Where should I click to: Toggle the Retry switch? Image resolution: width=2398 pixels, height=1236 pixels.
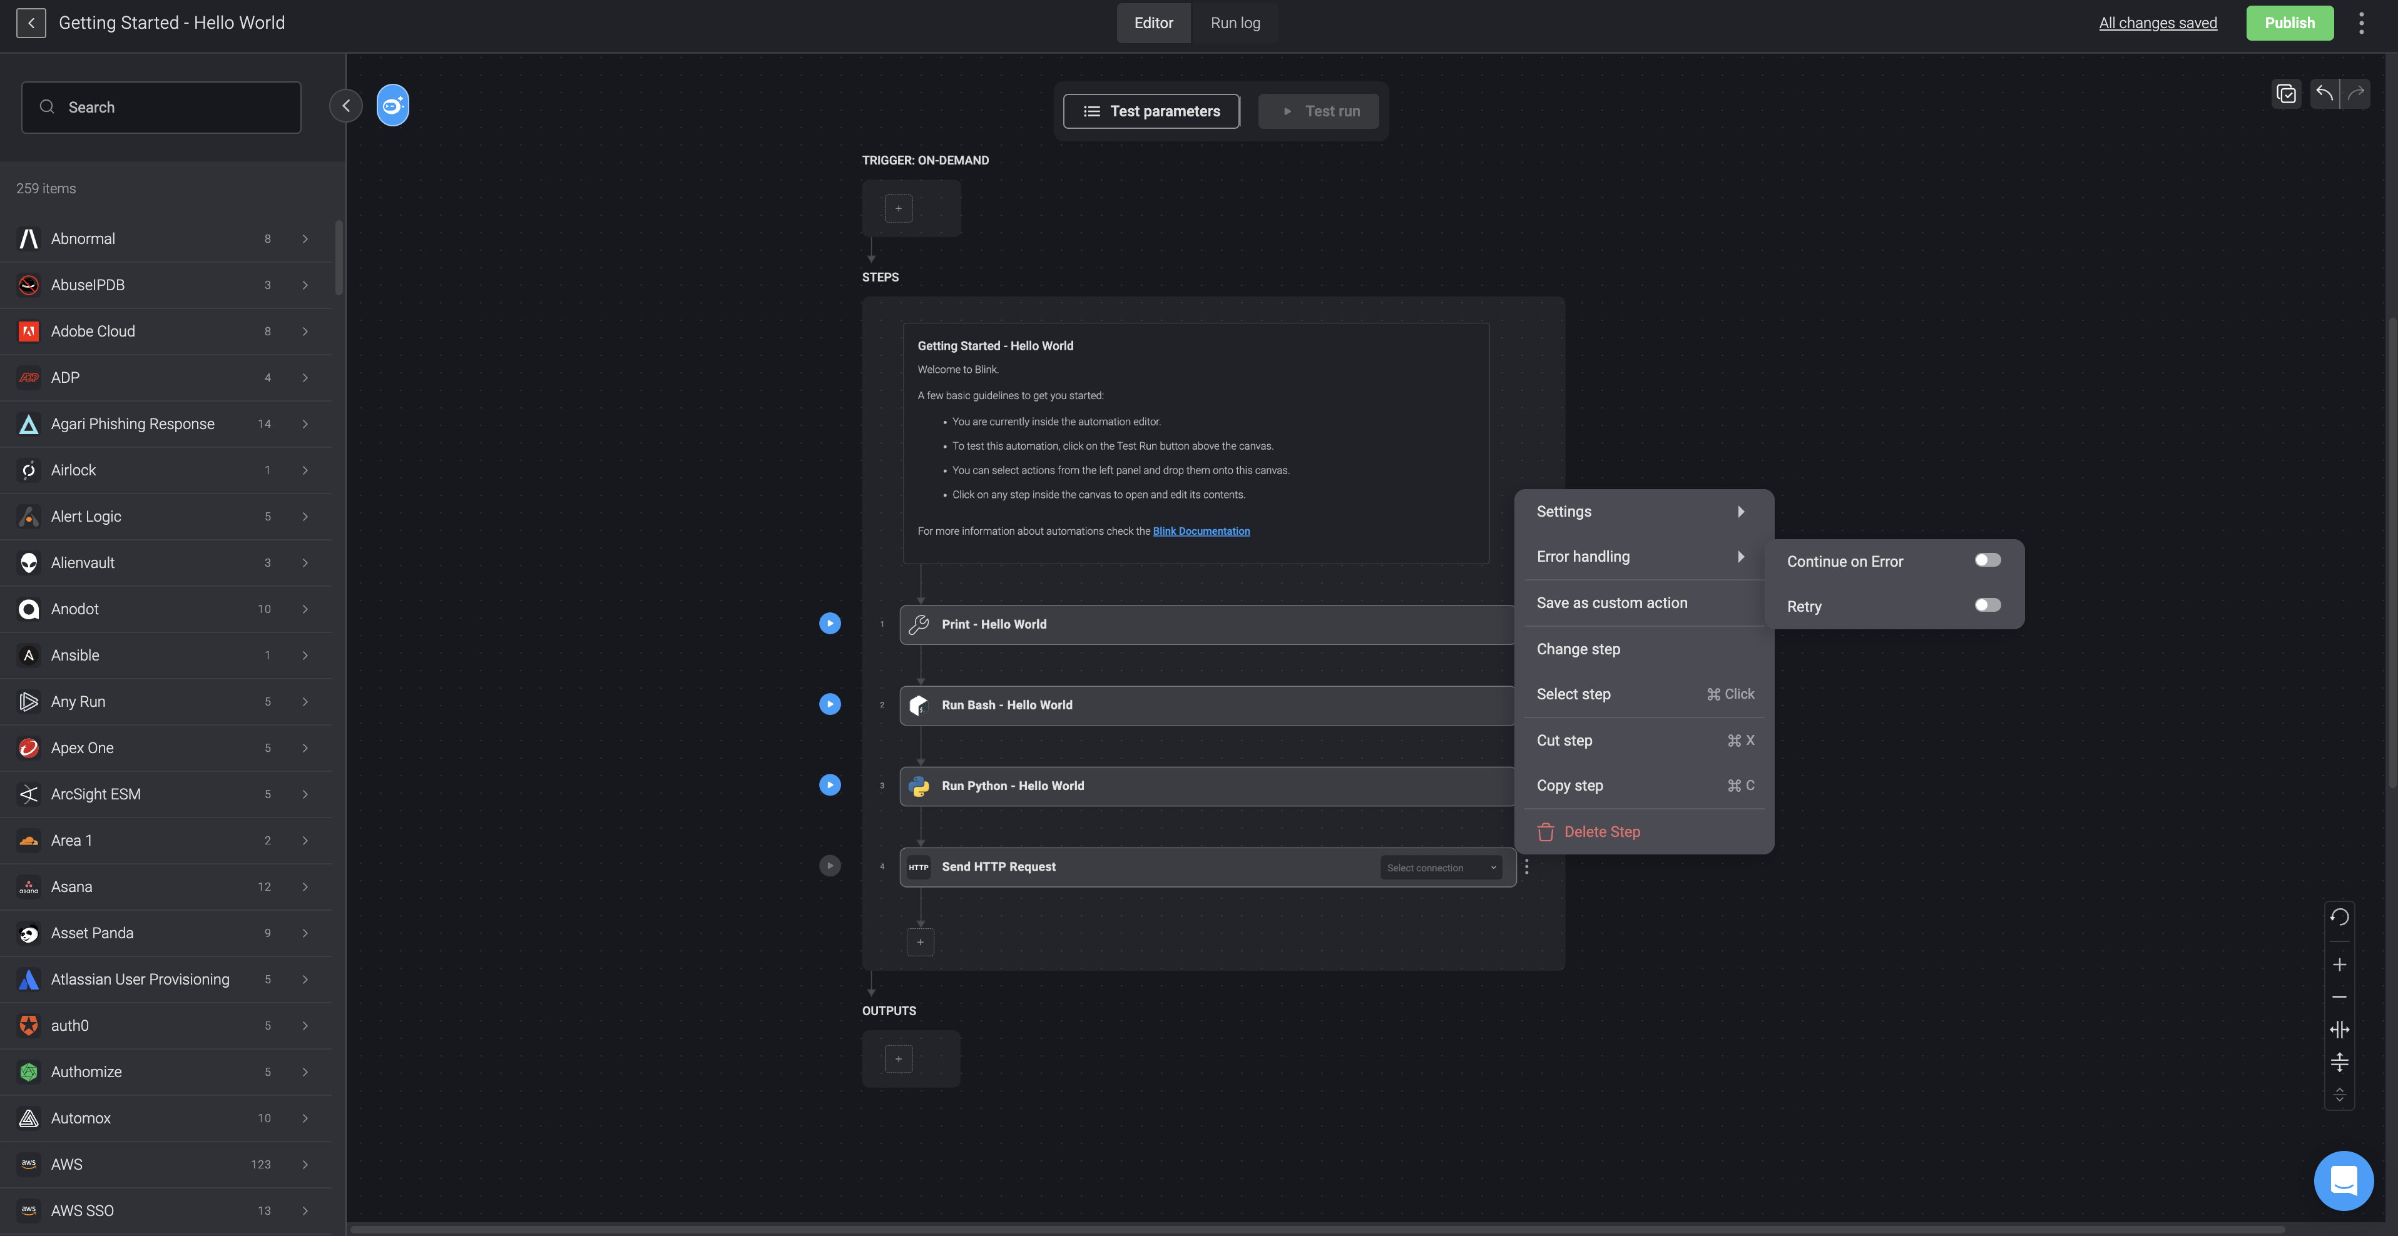(x=1987, y=605)
